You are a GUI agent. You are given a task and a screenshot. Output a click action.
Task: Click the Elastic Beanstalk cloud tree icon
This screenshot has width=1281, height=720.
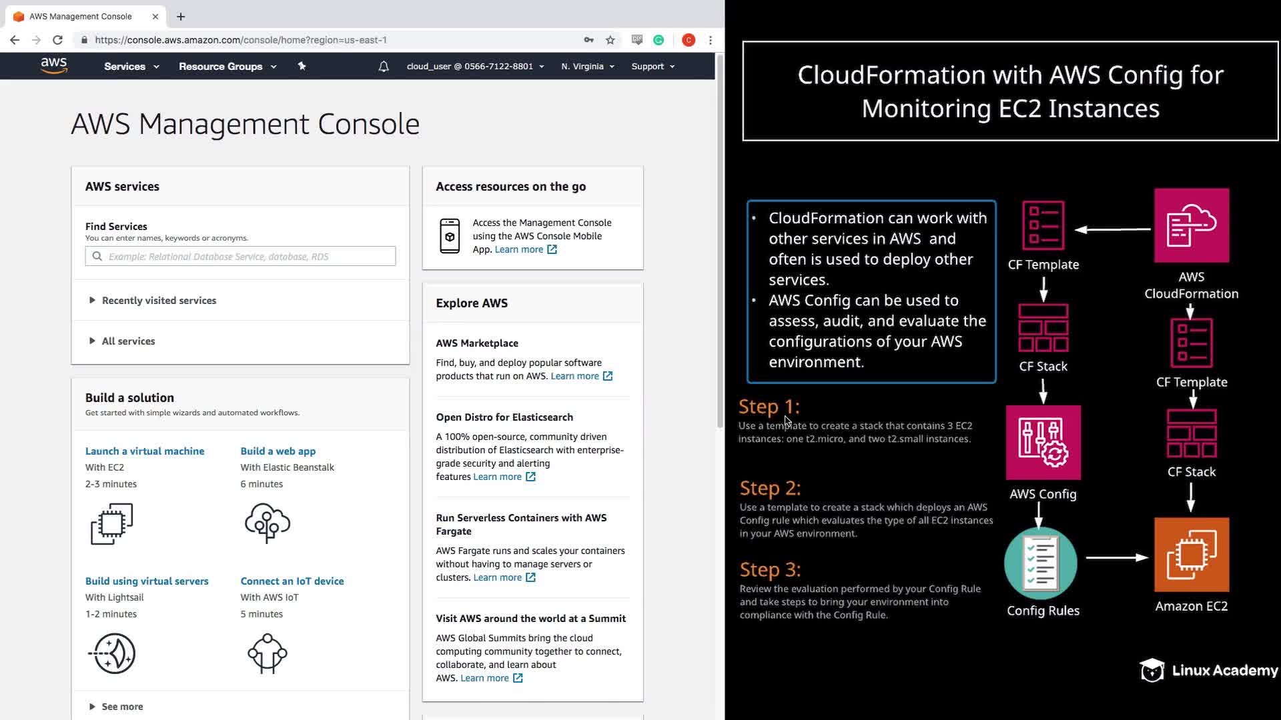(268, 523)
